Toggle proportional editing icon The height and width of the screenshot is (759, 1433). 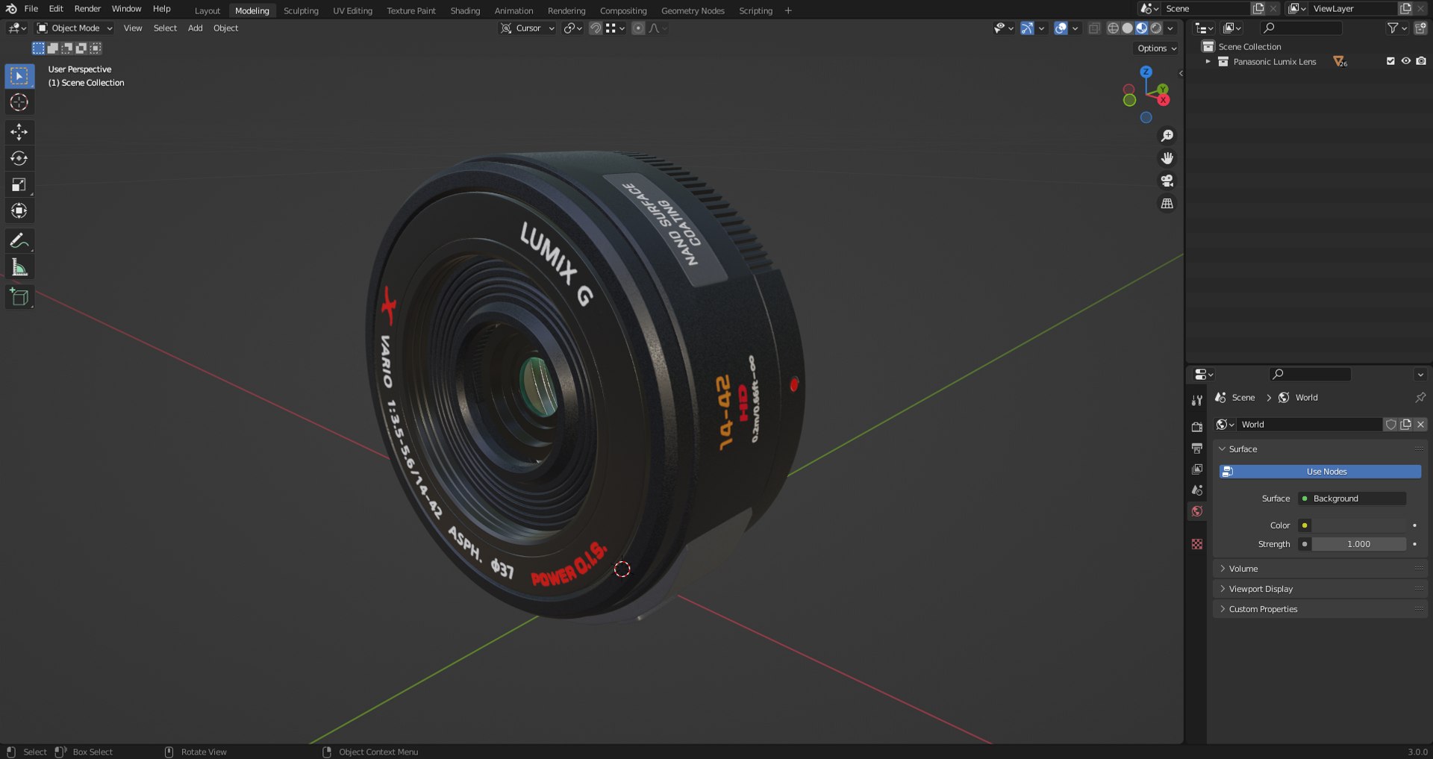(x=638, y=28)
